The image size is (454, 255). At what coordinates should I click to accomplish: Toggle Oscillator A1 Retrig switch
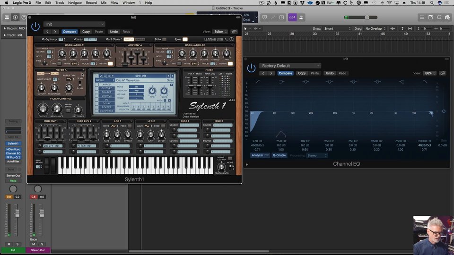110,64
